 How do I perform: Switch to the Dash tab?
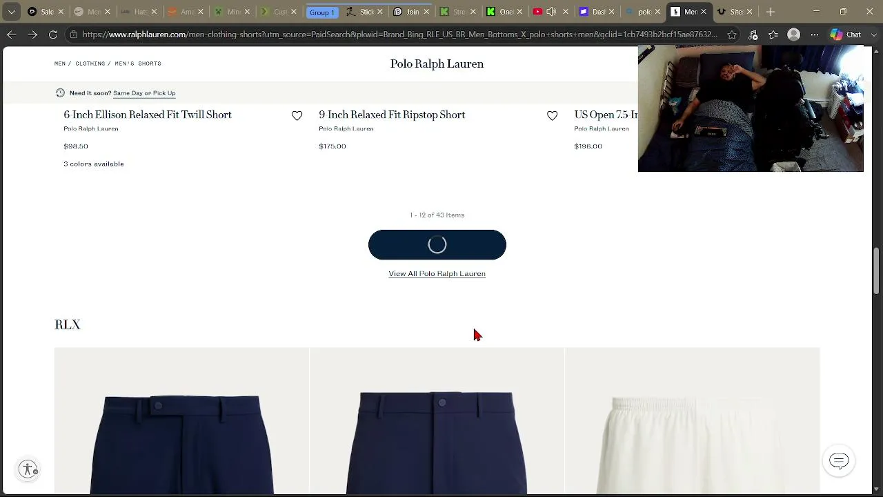point(596,12)
